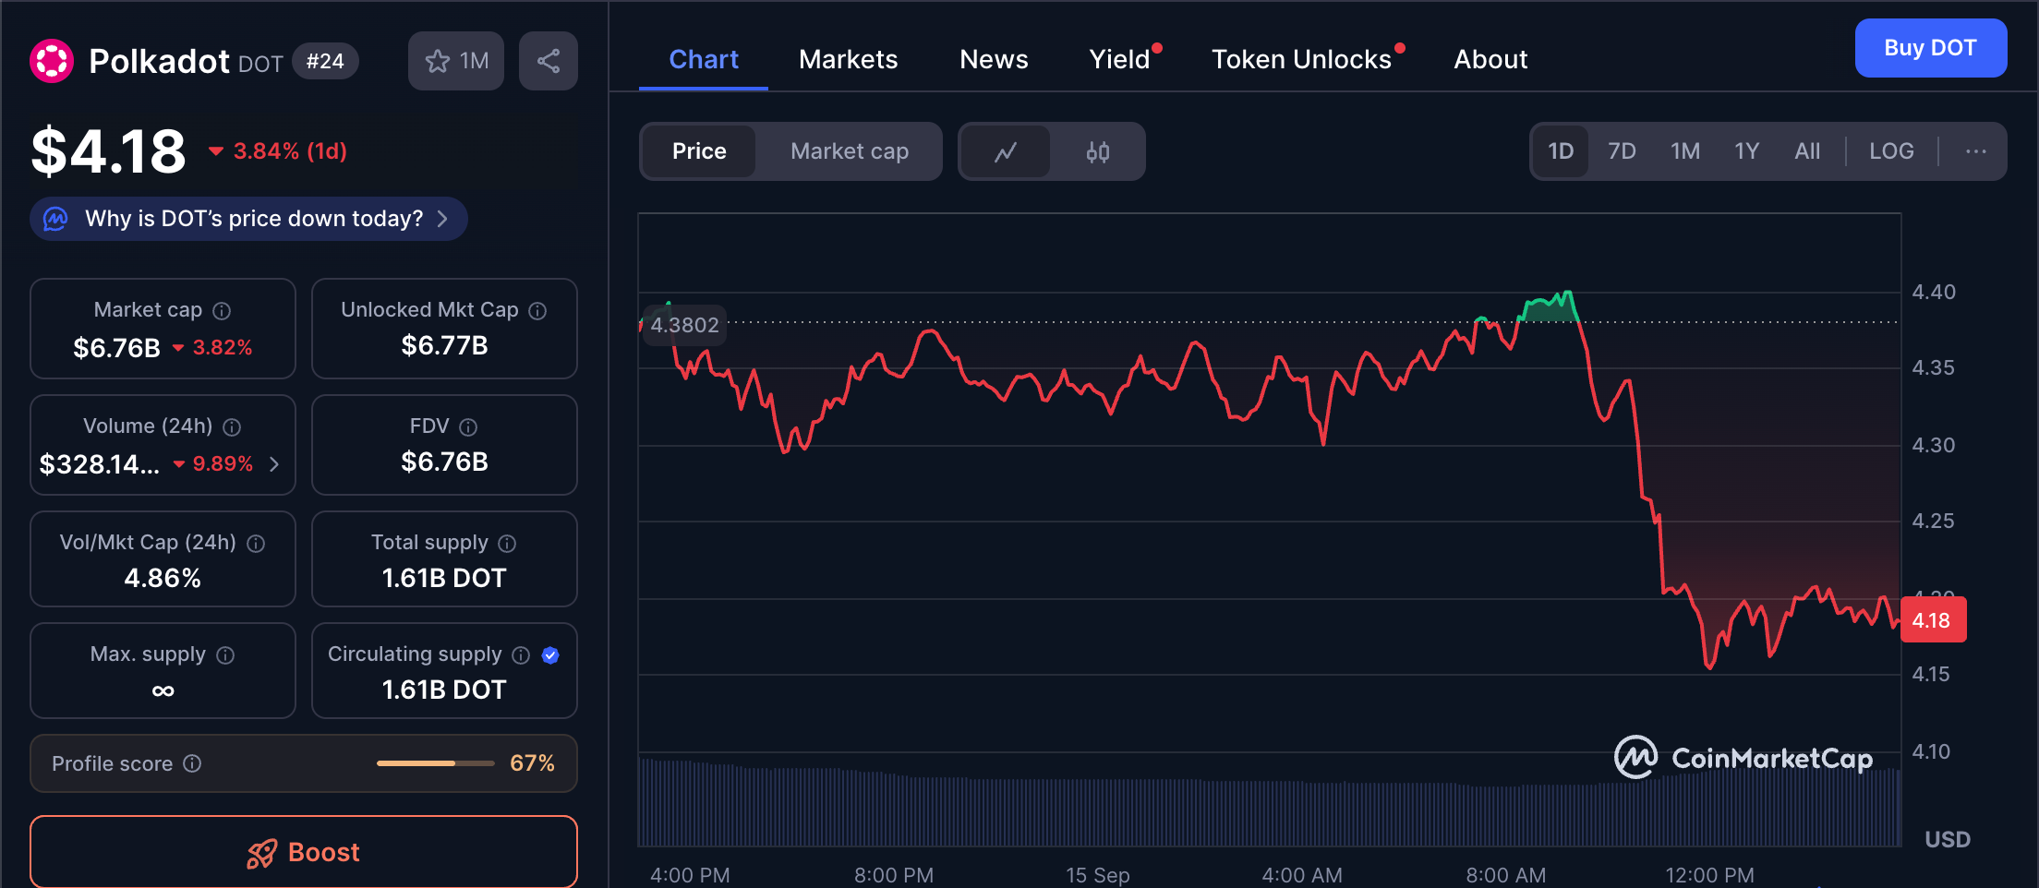Toggle LOG scale on chart

point(1891,151)
